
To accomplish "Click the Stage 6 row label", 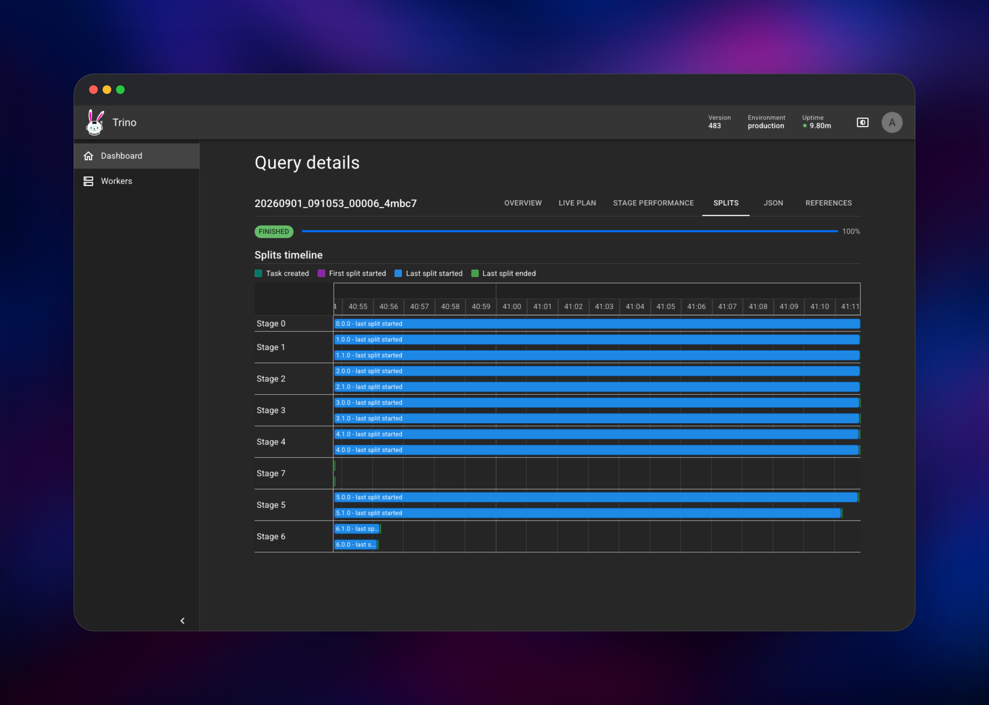I will pyautogui.click(x=271, y=537).
